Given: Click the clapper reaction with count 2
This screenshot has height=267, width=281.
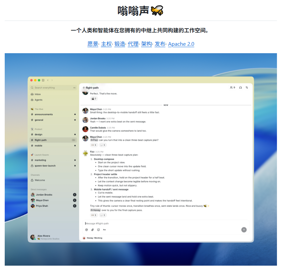Looking at the screenshot, I should point(94,99).
